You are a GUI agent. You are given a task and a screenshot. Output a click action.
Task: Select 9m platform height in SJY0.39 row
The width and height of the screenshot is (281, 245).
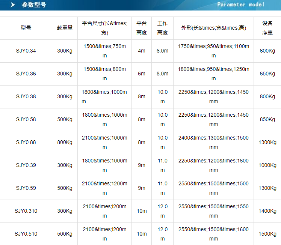pyautogui.click(x=142, y=165)
